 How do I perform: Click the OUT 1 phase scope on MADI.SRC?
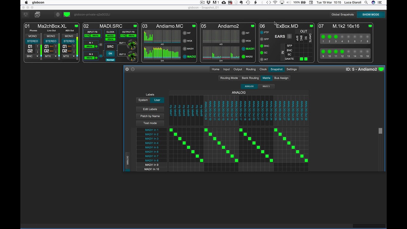(132, 45)
